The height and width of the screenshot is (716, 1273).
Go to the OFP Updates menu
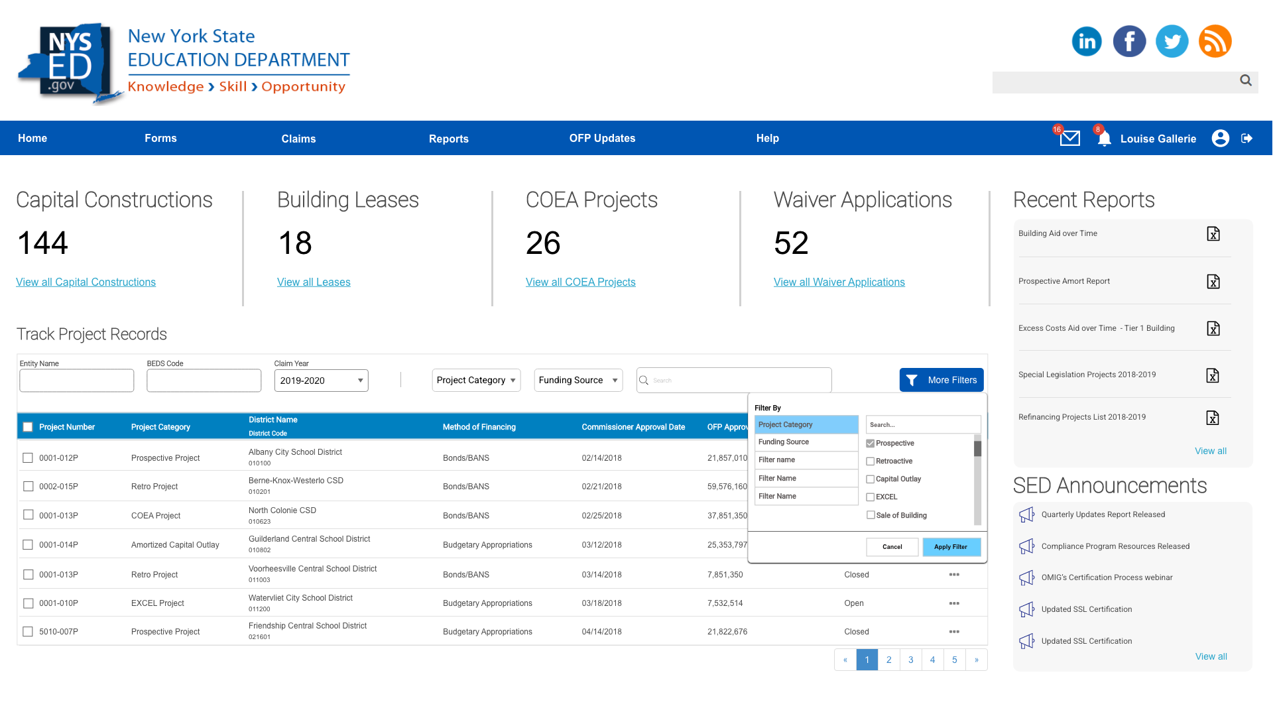click(x=602, y=138)
